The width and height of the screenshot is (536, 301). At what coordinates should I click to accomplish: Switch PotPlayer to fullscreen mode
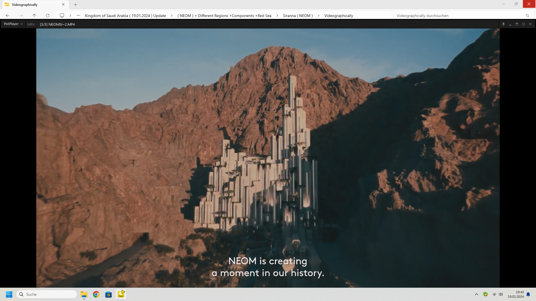[523, 24]
